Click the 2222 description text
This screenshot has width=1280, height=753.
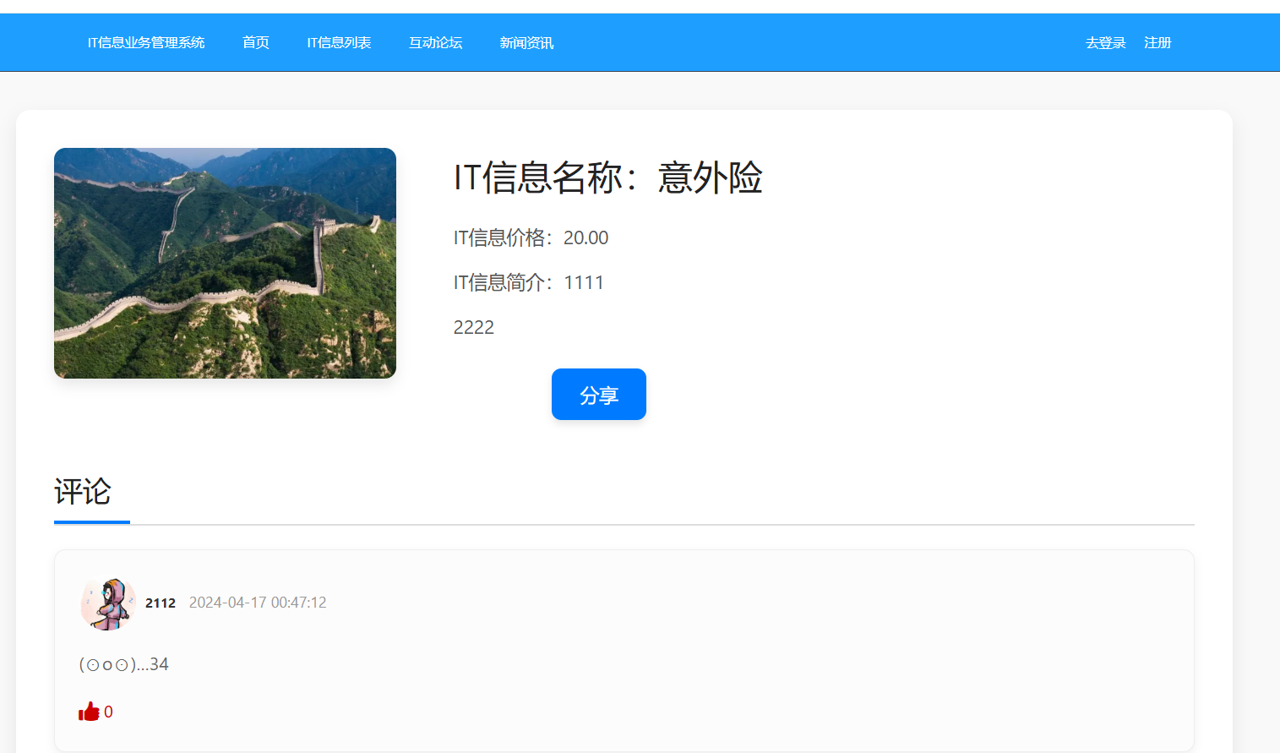tap(474, 328)
